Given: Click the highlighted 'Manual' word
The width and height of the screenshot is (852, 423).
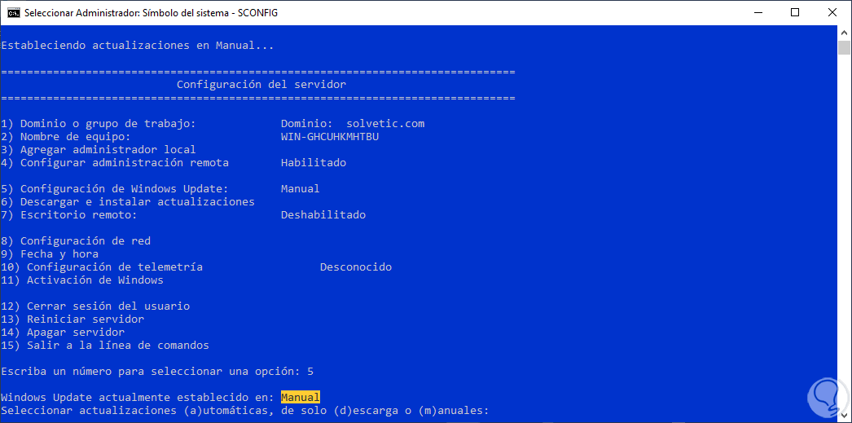Looking at the screenshot, I should [x=301, y=397].
